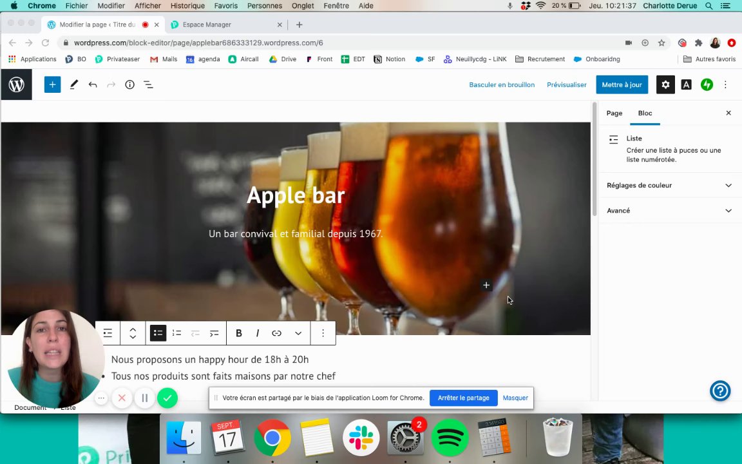The width and height of the screenshot is (742, 464).
Task: Open the global styles A icon
Action: pos(686,85)
